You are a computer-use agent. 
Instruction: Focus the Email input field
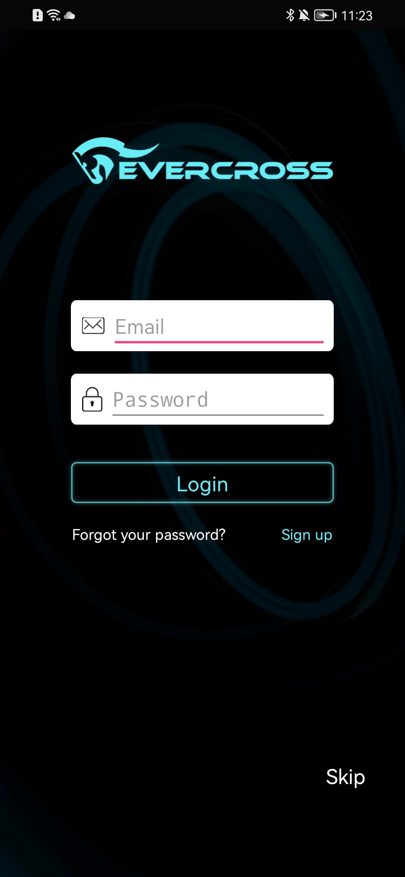coord(219,326)
